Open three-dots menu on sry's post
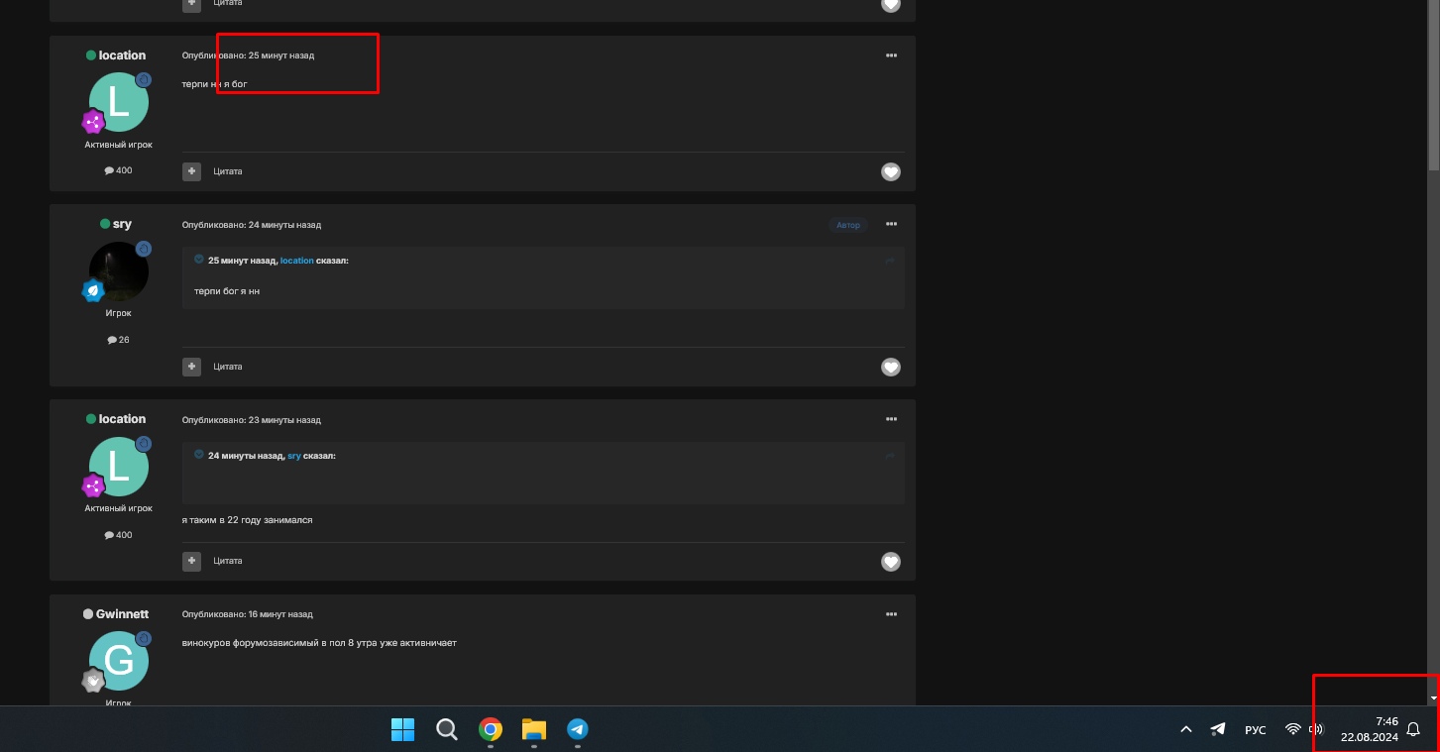 click(890, 225)
